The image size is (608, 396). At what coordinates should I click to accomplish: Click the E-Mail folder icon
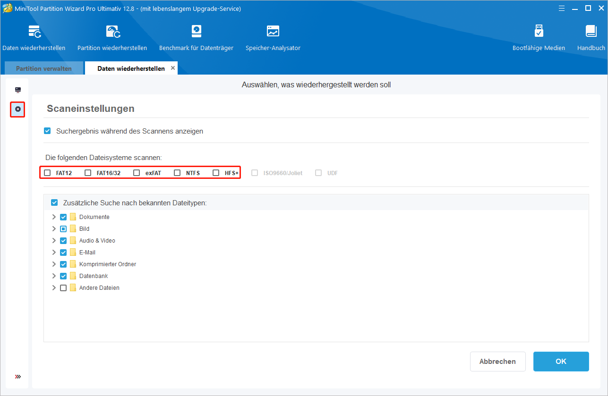pos(73,253)
